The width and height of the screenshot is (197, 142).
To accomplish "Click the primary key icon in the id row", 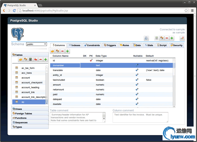I will click(x=91, y=60).
